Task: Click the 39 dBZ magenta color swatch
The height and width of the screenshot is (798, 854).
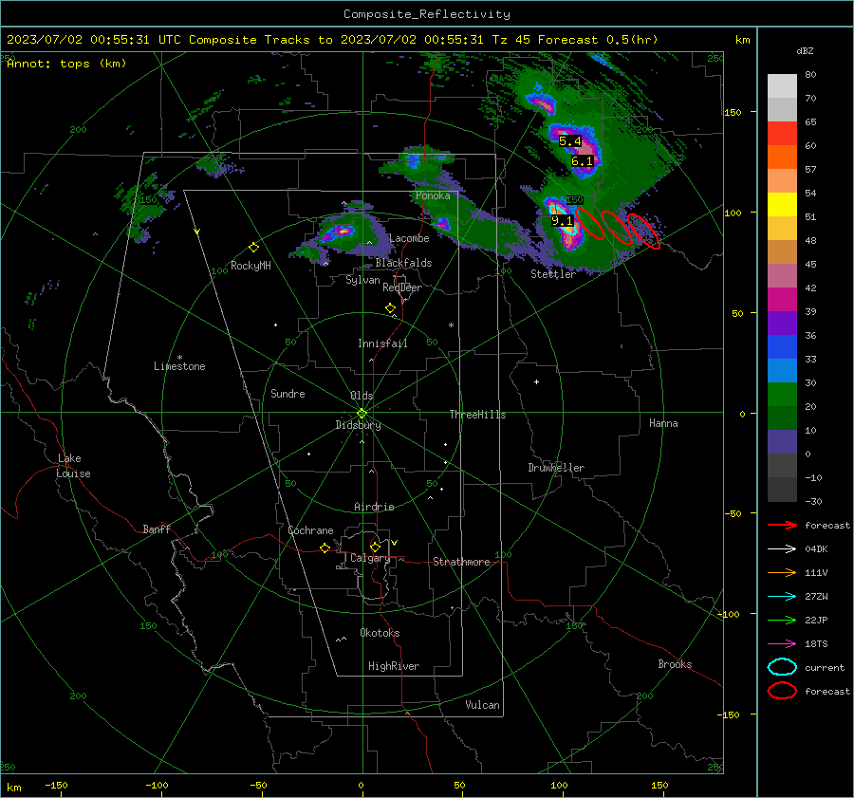Action: point(782,299)
